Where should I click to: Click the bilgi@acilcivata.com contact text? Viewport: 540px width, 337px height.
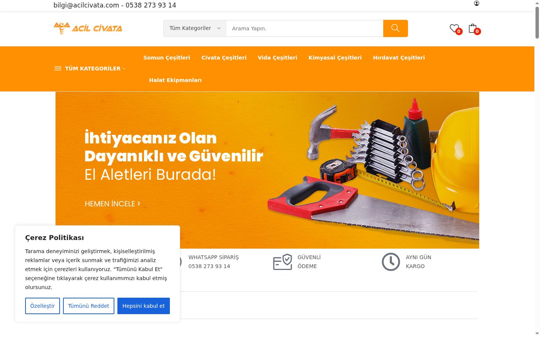tap(86, 5)
